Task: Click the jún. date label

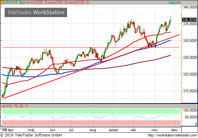Action: point(53,130)
